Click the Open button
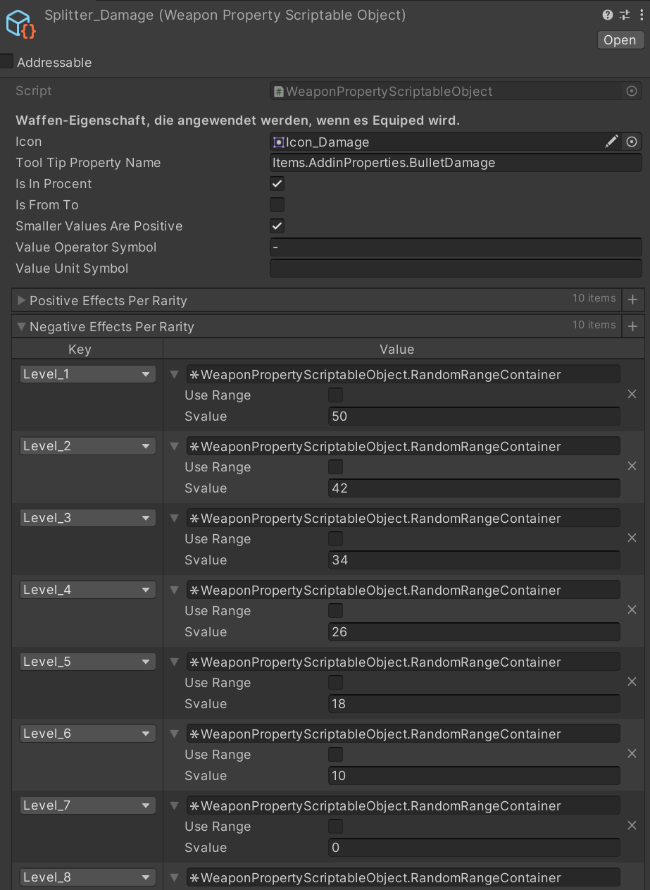The image size is (650, 890). [620, 40]
